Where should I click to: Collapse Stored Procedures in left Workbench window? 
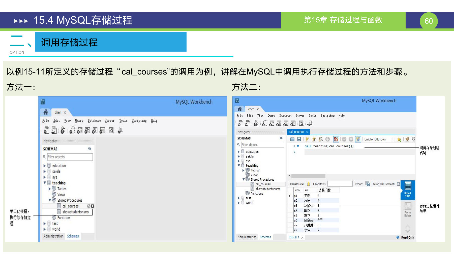tap(50, 200)
